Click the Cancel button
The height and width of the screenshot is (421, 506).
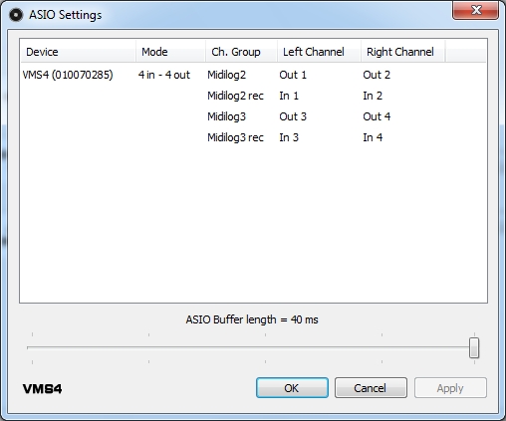[x=371, y=387]
